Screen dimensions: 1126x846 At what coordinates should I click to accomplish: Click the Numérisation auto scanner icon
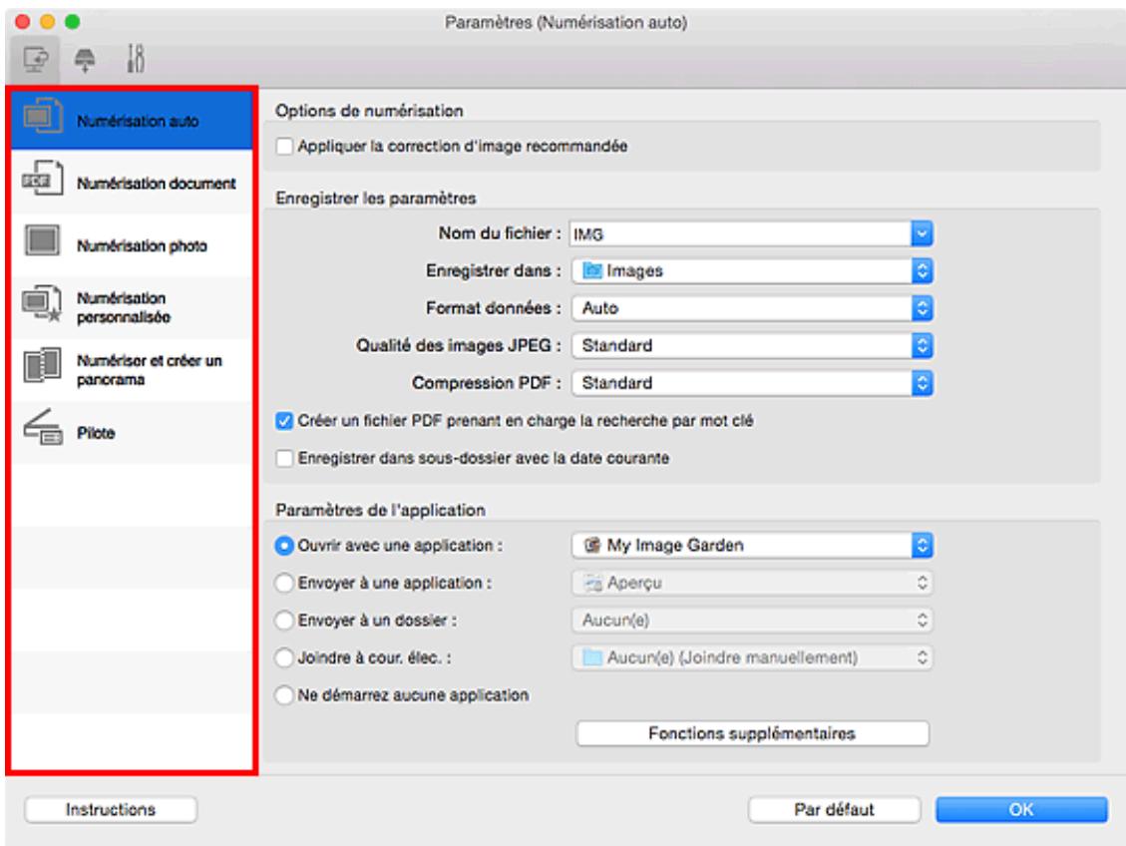pyautogui.click(x=42, y=116)
